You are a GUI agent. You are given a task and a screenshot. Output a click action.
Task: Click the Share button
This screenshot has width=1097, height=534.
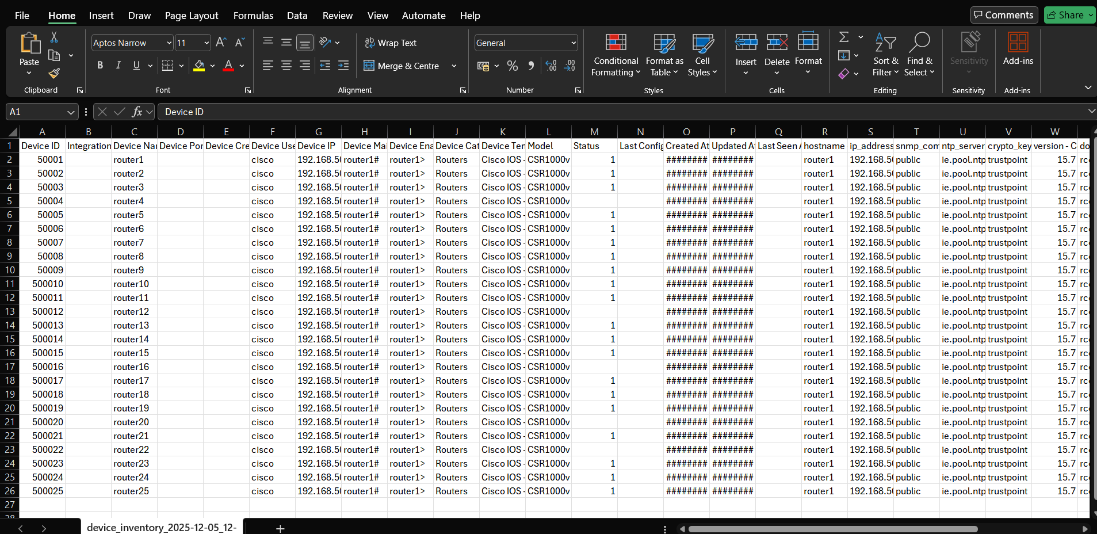(1069, 15)
